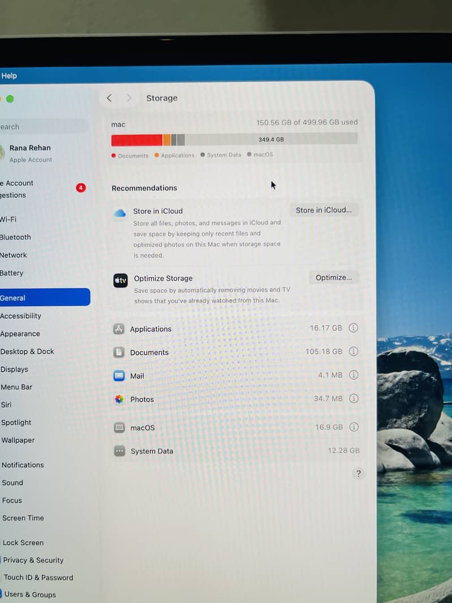Click the 105.18 GB Documents size

(324, 351)
